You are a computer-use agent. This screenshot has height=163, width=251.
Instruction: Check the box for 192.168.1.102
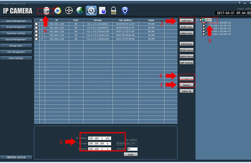pyautogui.click(x=36, y=32)
